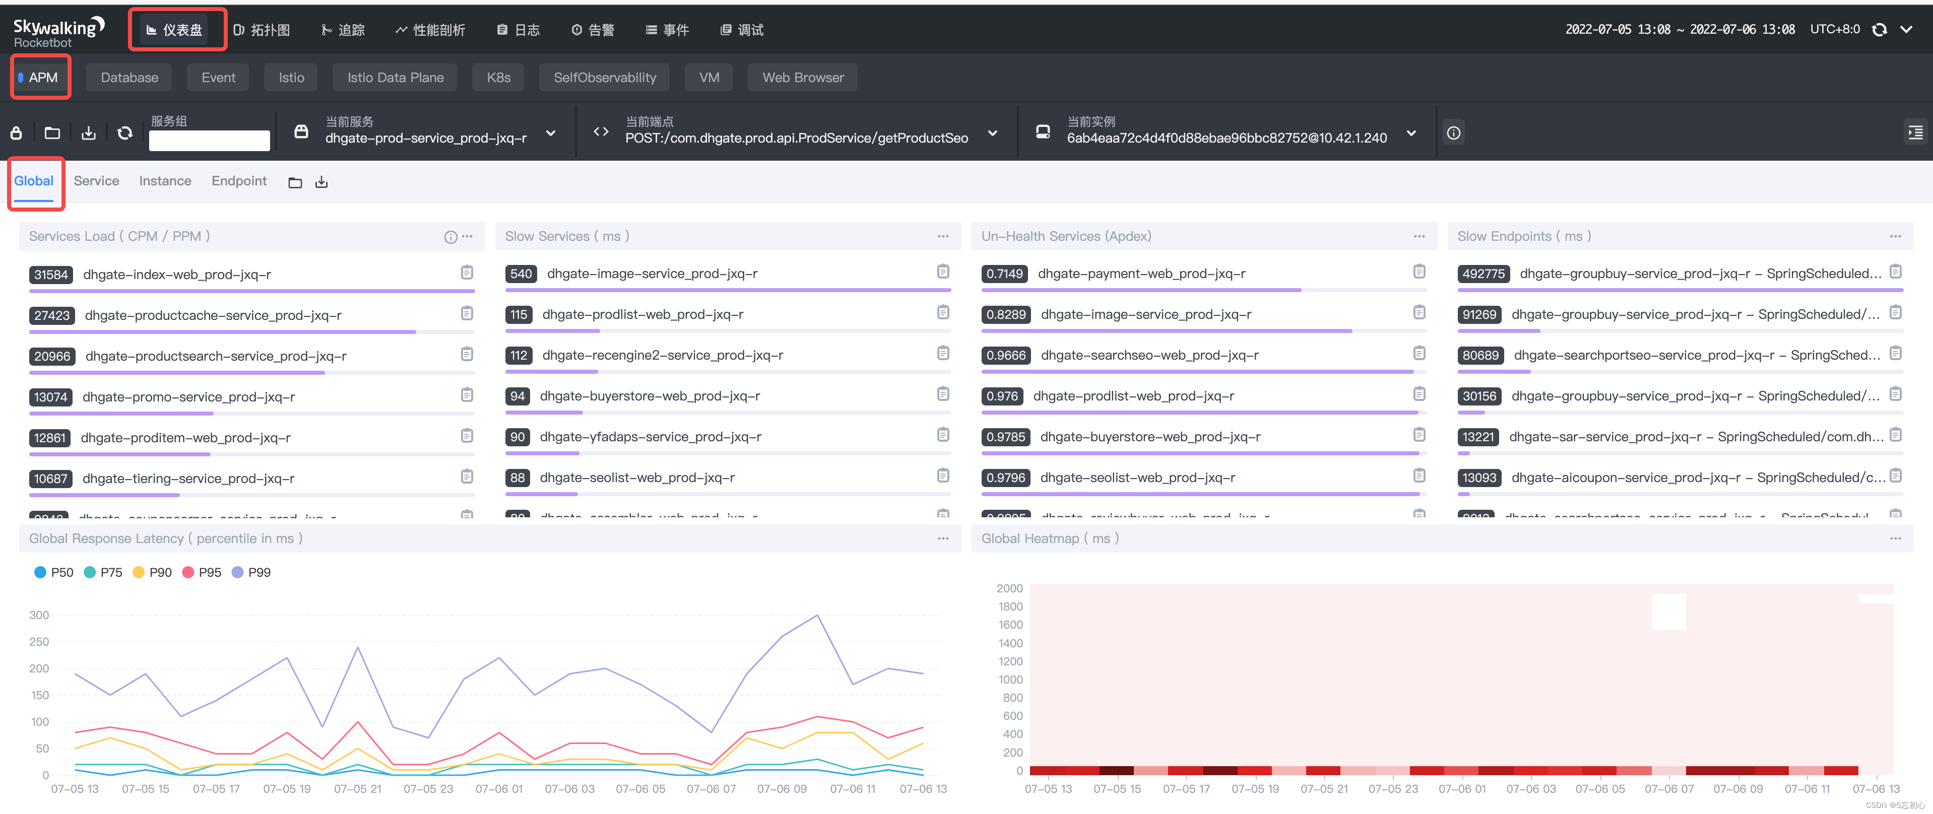
Task: Select the Istio Data Plane dashboard button
Action: tap(396, 77)
